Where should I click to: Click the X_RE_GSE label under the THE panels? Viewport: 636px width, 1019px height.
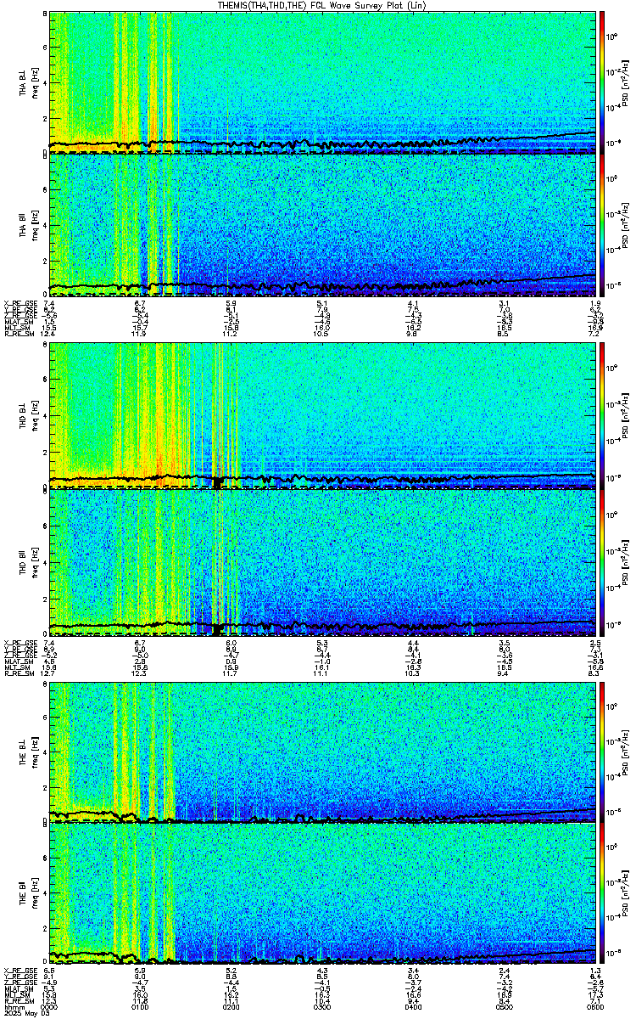20,970
